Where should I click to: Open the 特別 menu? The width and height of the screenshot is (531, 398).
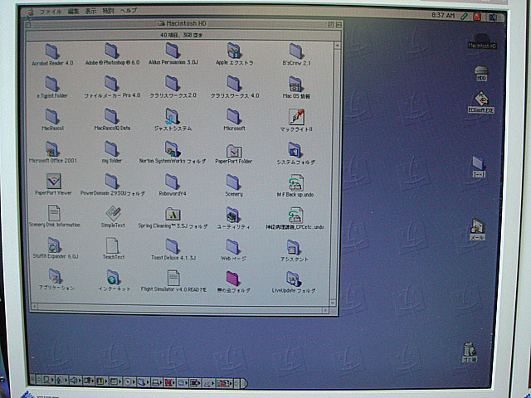coord(108,11)
